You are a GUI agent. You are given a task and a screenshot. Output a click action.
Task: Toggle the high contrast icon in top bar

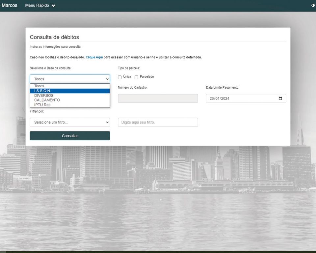click(x=313, y=5)
